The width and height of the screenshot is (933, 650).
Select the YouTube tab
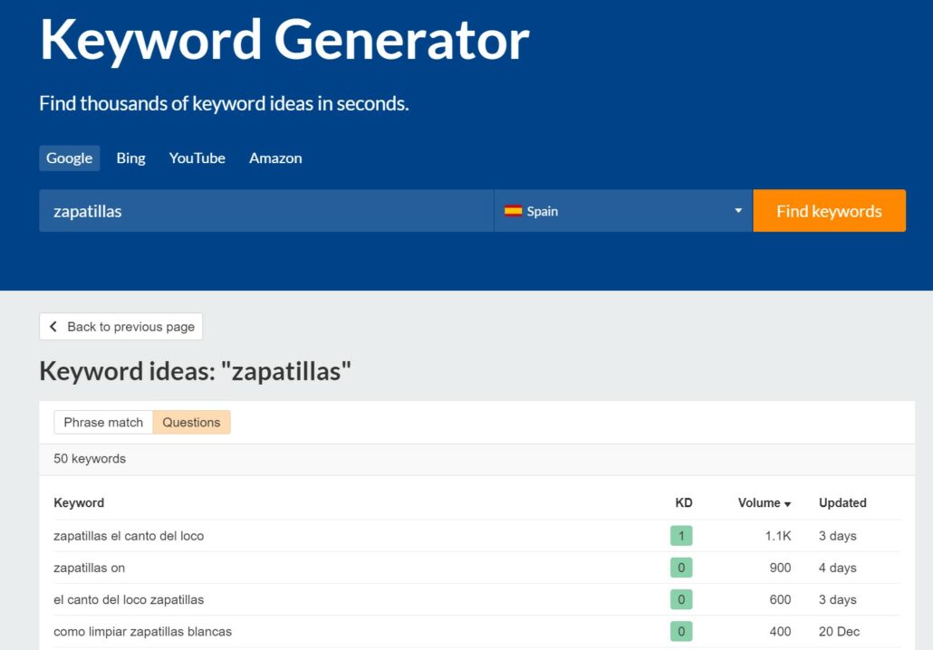tap(197, 158)
